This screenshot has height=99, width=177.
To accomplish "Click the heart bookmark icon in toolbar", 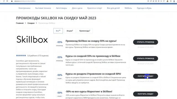I will 164,1.
